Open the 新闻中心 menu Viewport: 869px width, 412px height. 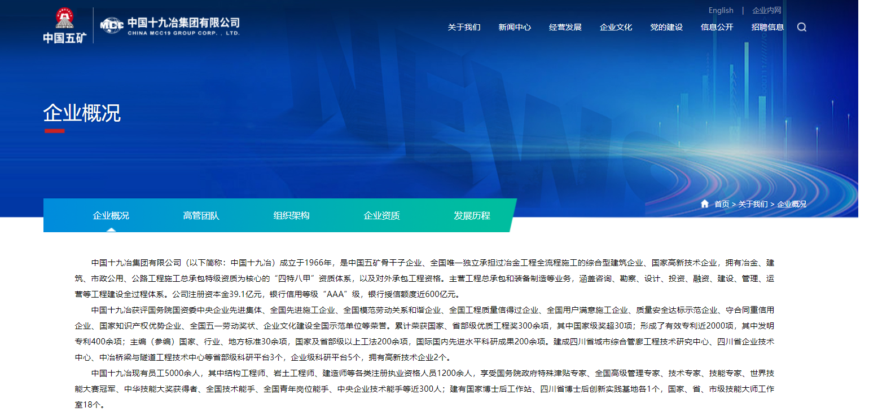click(x=515, y=27)
